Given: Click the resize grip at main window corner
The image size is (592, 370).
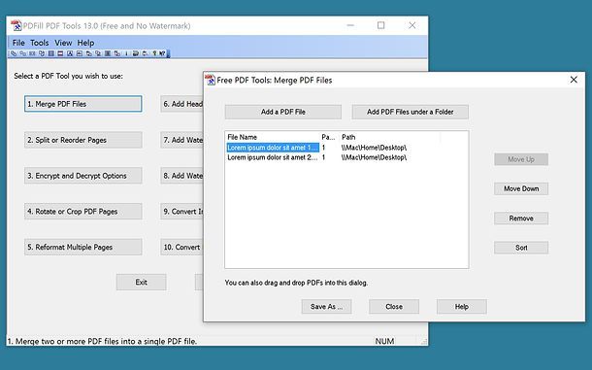Looking at the screenshot, I should pos(424,341).
